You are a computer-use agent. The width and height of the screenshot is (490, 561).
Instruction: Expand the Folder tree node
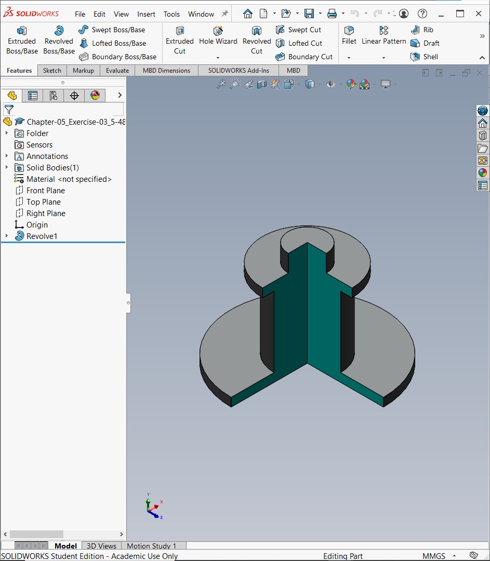pyautogui.click(x=6, y=133)
